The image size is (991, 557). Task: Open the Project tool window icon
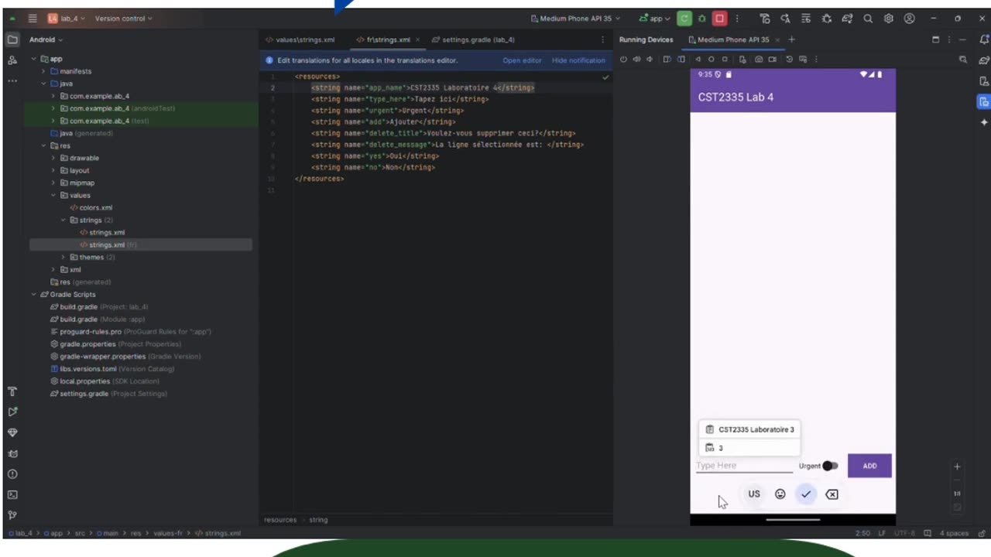click(12, 39)
